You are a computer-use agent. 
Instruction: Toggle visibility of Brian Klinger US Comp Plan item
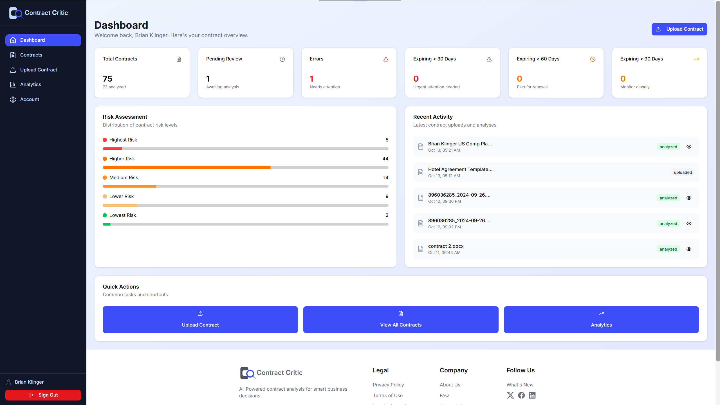tap(689, 147)
